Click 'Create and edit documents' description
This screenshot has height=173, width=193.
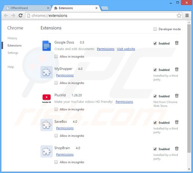[74, 49]
